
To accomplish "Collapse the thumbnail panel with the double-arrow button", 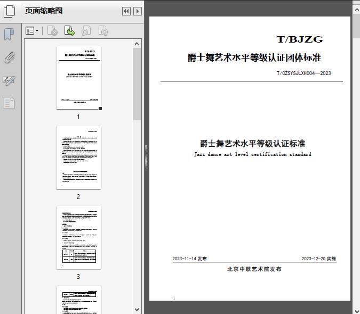I will pyautogui.click(x=126, y=11).
